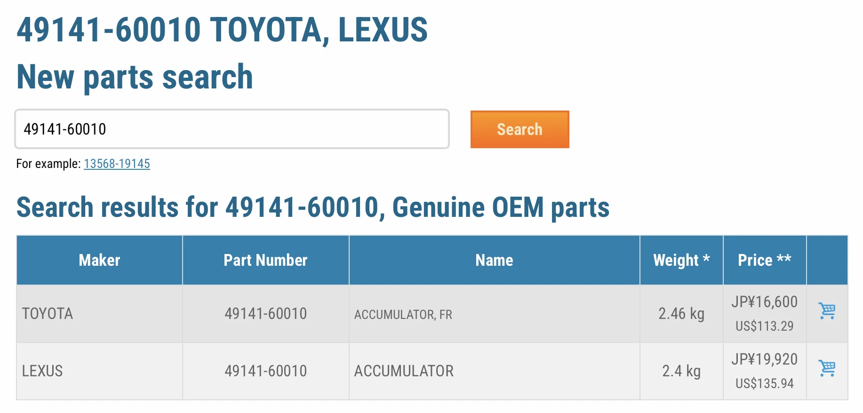Click the part number in the TOYOTA row
This screenshot has width=863, height=413.
click(265, 314)
